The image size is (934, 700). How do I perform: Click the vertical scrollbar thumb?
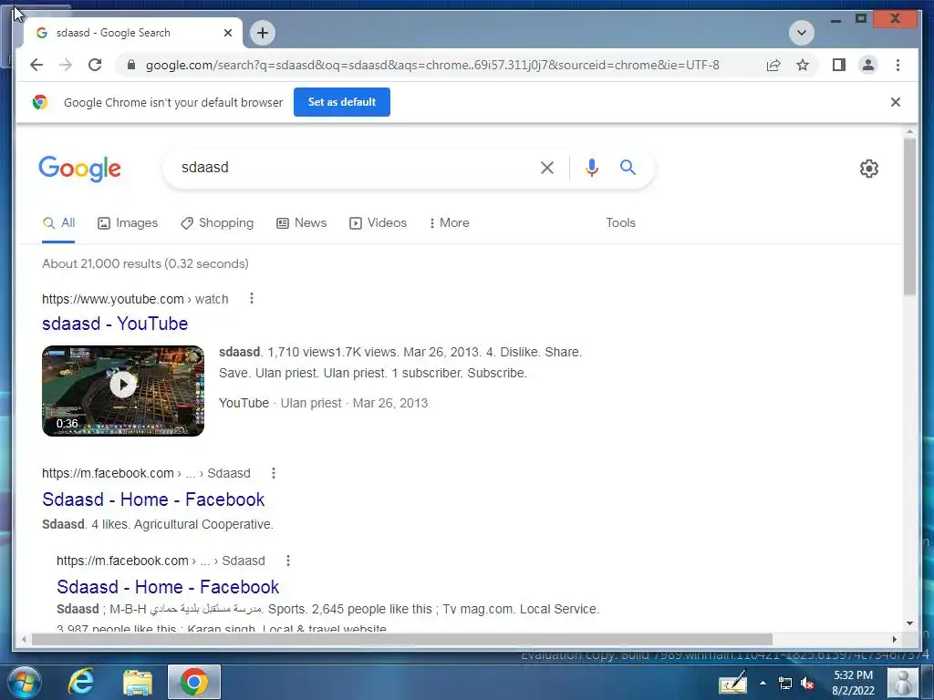[x=909, y=216]
